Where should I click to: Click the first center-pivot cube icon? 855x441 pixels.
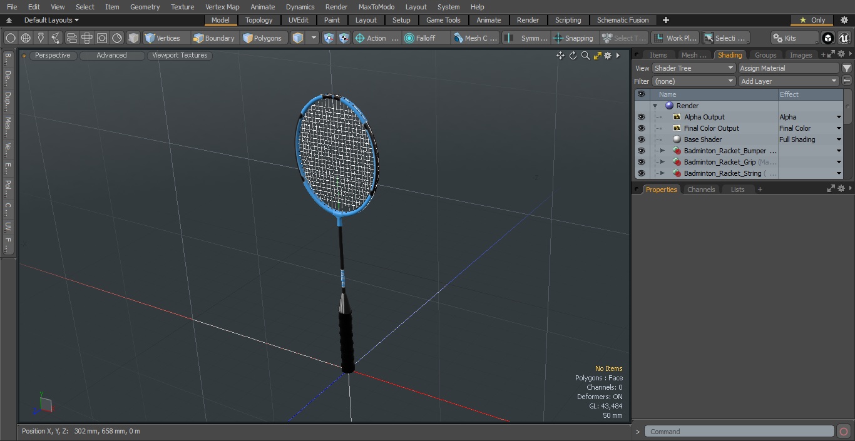(329, 38)
